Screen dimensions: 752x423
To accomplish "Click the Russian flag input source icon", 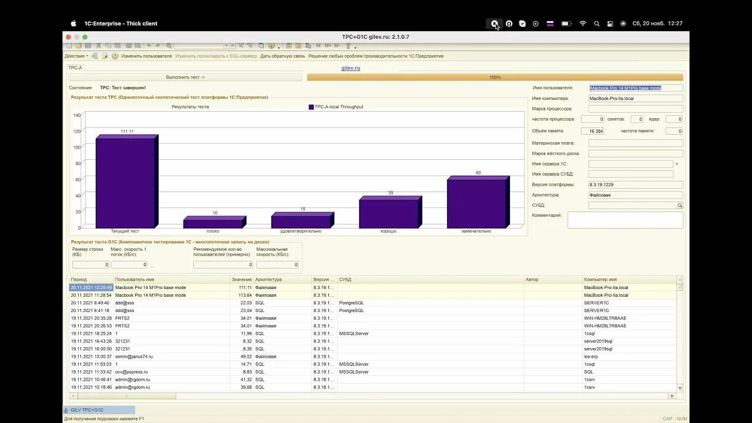I will [550, 23].
